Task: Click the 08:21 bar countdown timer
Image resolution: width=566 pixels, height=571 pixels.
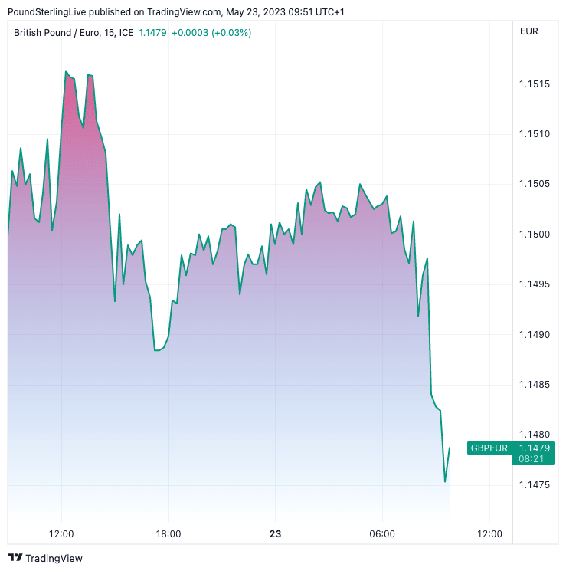Action: click(532, 458)
